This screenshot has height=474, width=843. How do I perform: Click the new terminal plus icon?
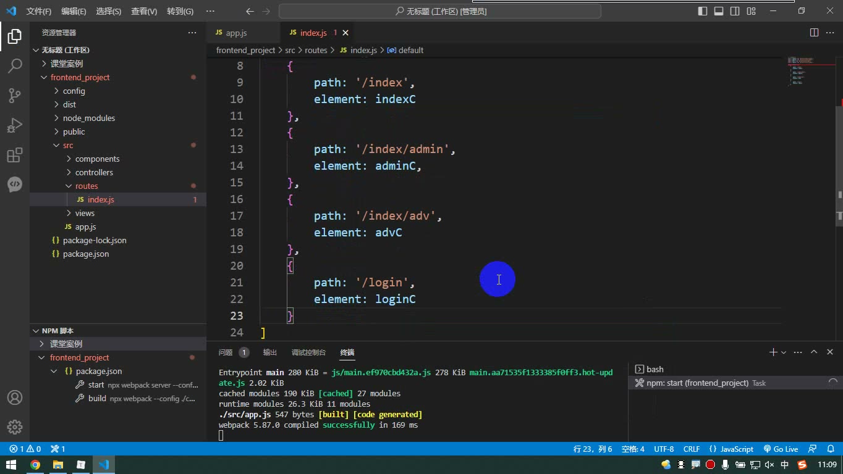[x=773, y=352]
